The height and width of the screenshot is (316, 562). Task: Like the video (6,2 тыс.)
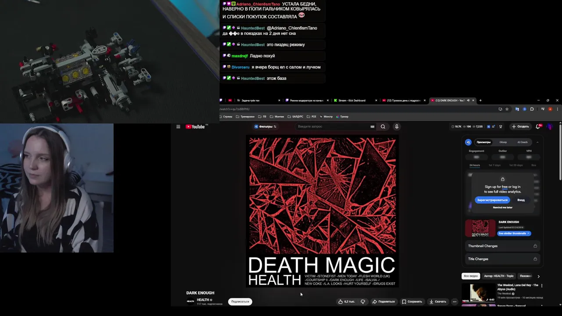point(346,302)
